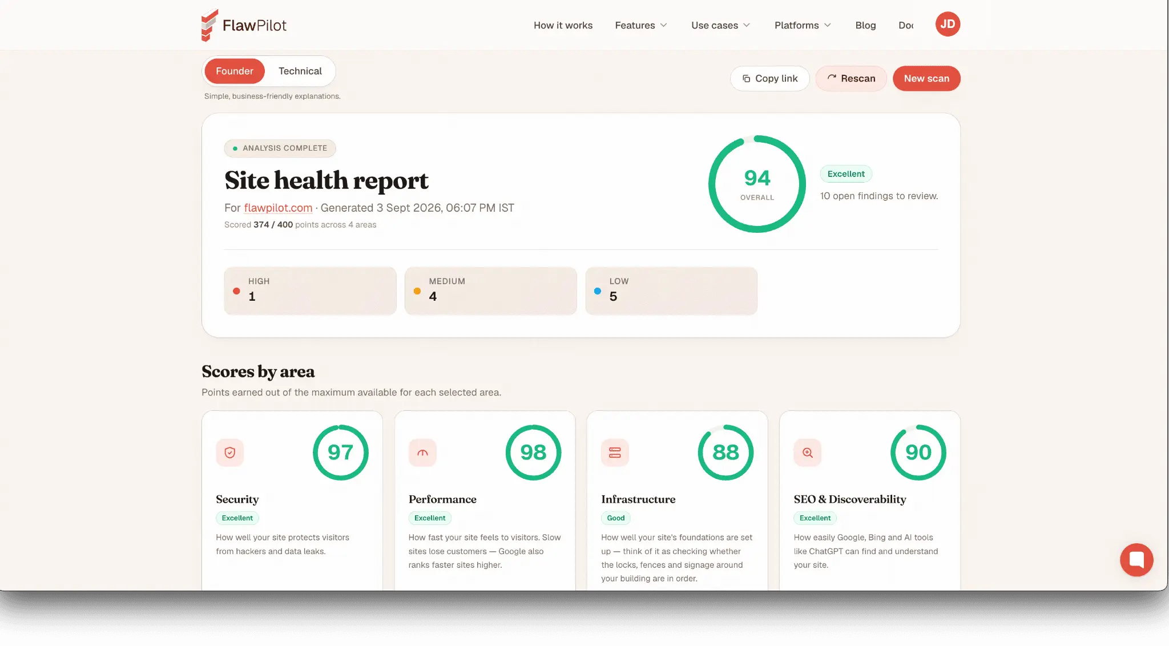The width and height of the screenshot is (1169, 646).
Task: Click the Infrastructure score 88 ring
Action: tap(725, 453)
